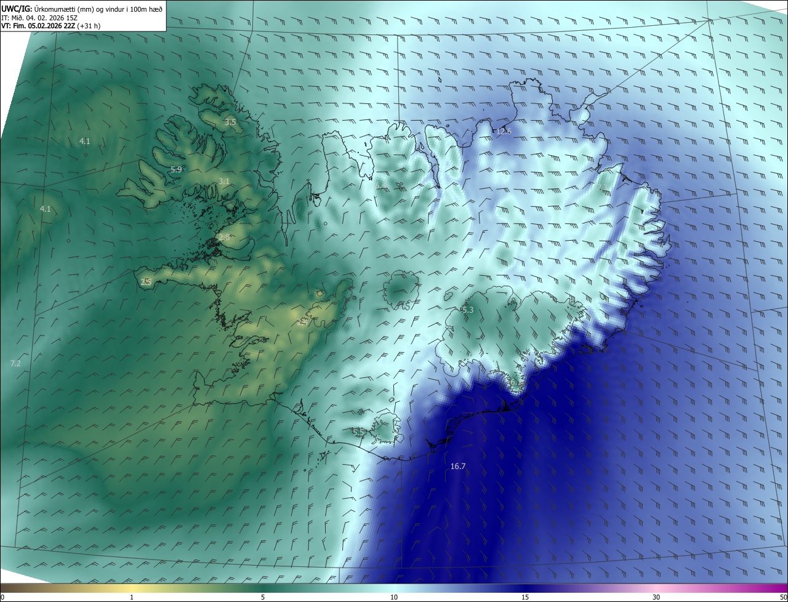Click the 4.1 value nearest the 7.2 label
This screenshot has width=788, height=602.
point(45,209)
